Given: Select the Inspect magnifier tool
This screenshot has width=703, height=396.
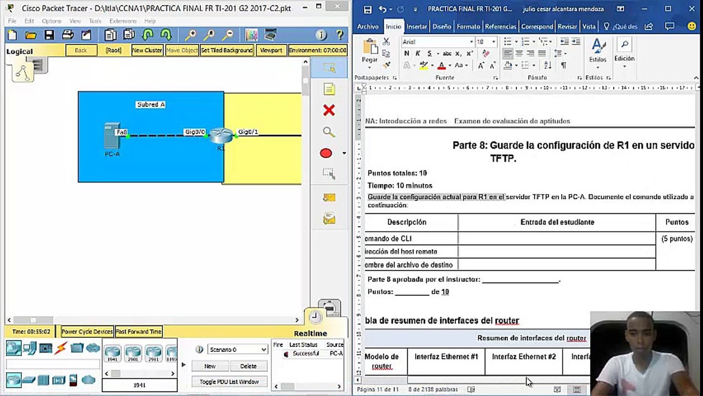Looking at the screenshot, I should [x=329, y=132].
